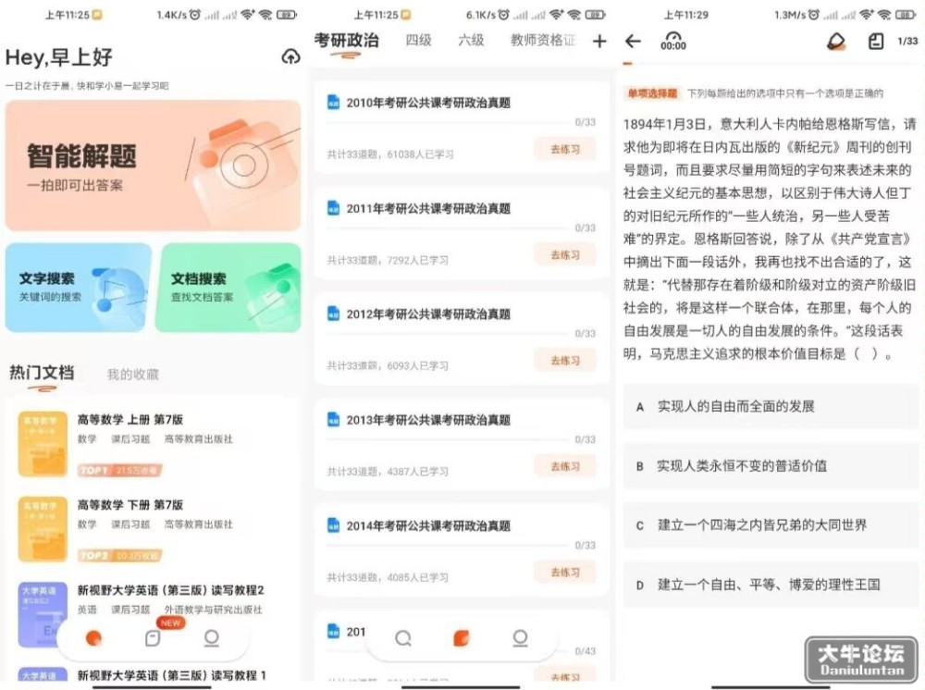This screenshot has height=690, width=925.
Task: Tap 去练习 for the 2014年 politics exam
Action: click(x=564, y=572)
